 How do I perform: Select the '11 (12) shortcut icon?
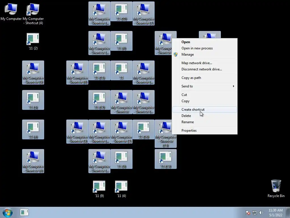tap(99, 100)
